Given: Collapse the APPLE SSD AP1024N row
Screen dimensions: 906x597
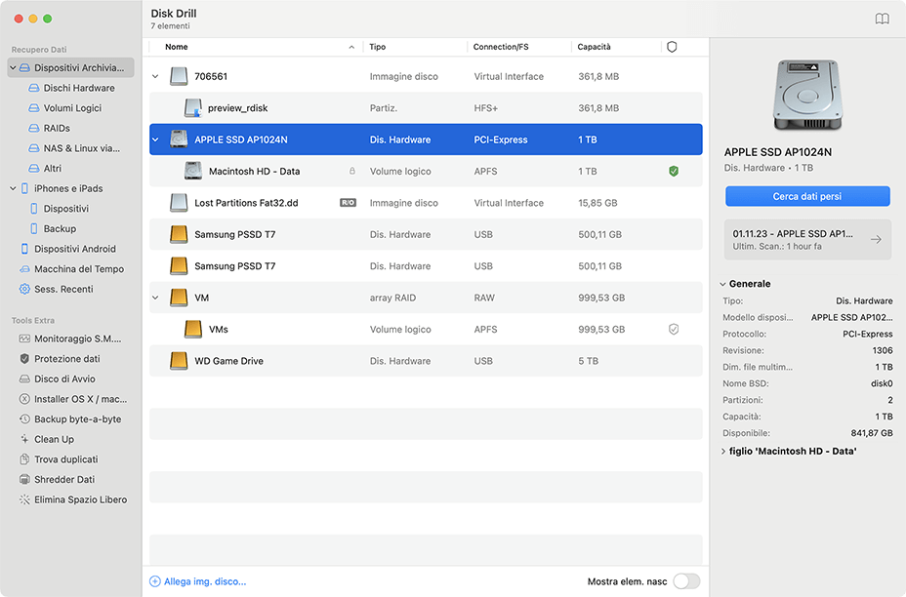Looking at the screenshot, I should point(155,139).
